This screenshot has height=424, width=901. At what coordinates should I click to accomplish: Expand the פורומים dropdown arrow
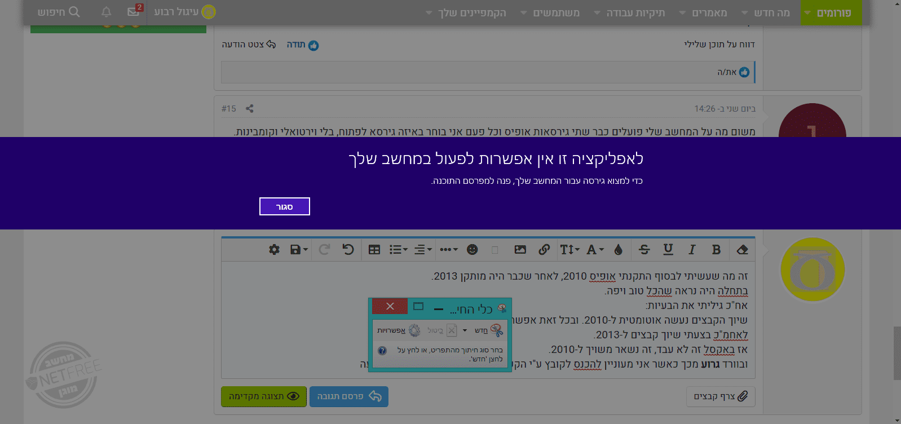pyautogui.click(x=807, y=13)
